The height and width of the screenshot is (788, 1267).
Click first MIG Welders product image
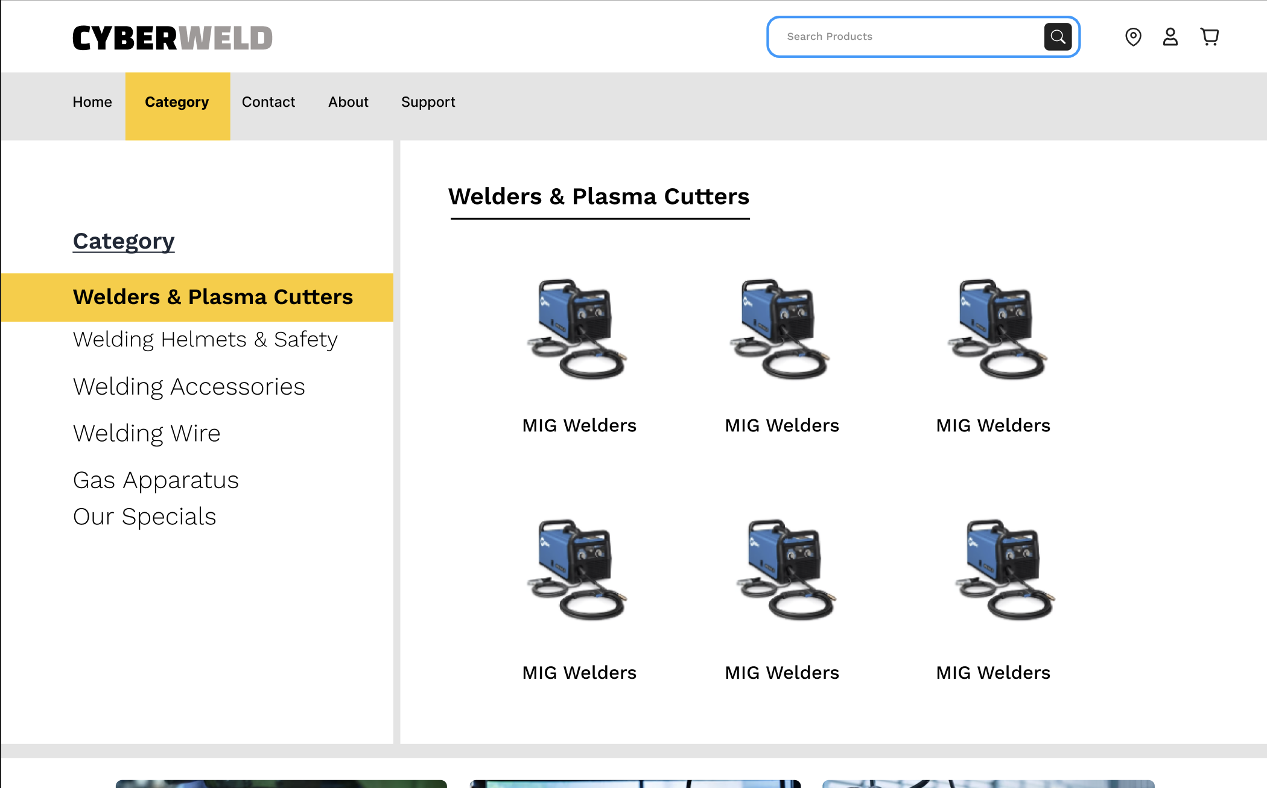[x=579, y=328]
